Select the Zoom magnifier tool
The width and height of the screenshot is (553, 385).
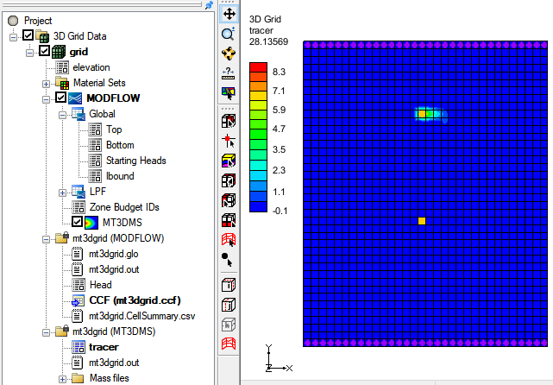229,34
